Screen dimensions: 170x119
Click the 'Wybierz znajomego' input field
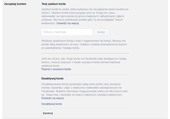[x=67, y=32]
